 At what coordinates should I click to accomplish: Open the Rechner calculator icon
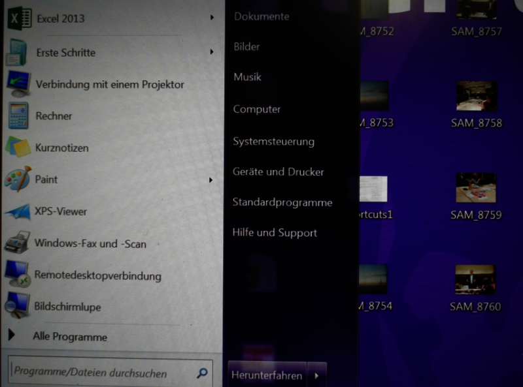[18, 116]
